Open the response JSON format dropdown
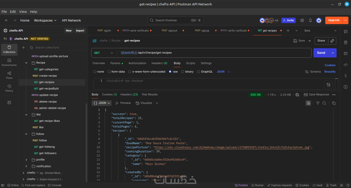 102,103
